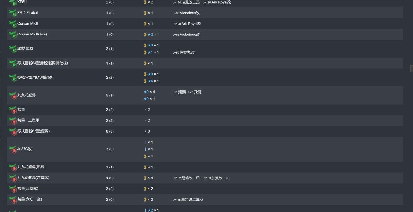Select Lv.133 加賀改二×3 holder
The height and width of the screenshot is (212, 413).
point(216,178)
